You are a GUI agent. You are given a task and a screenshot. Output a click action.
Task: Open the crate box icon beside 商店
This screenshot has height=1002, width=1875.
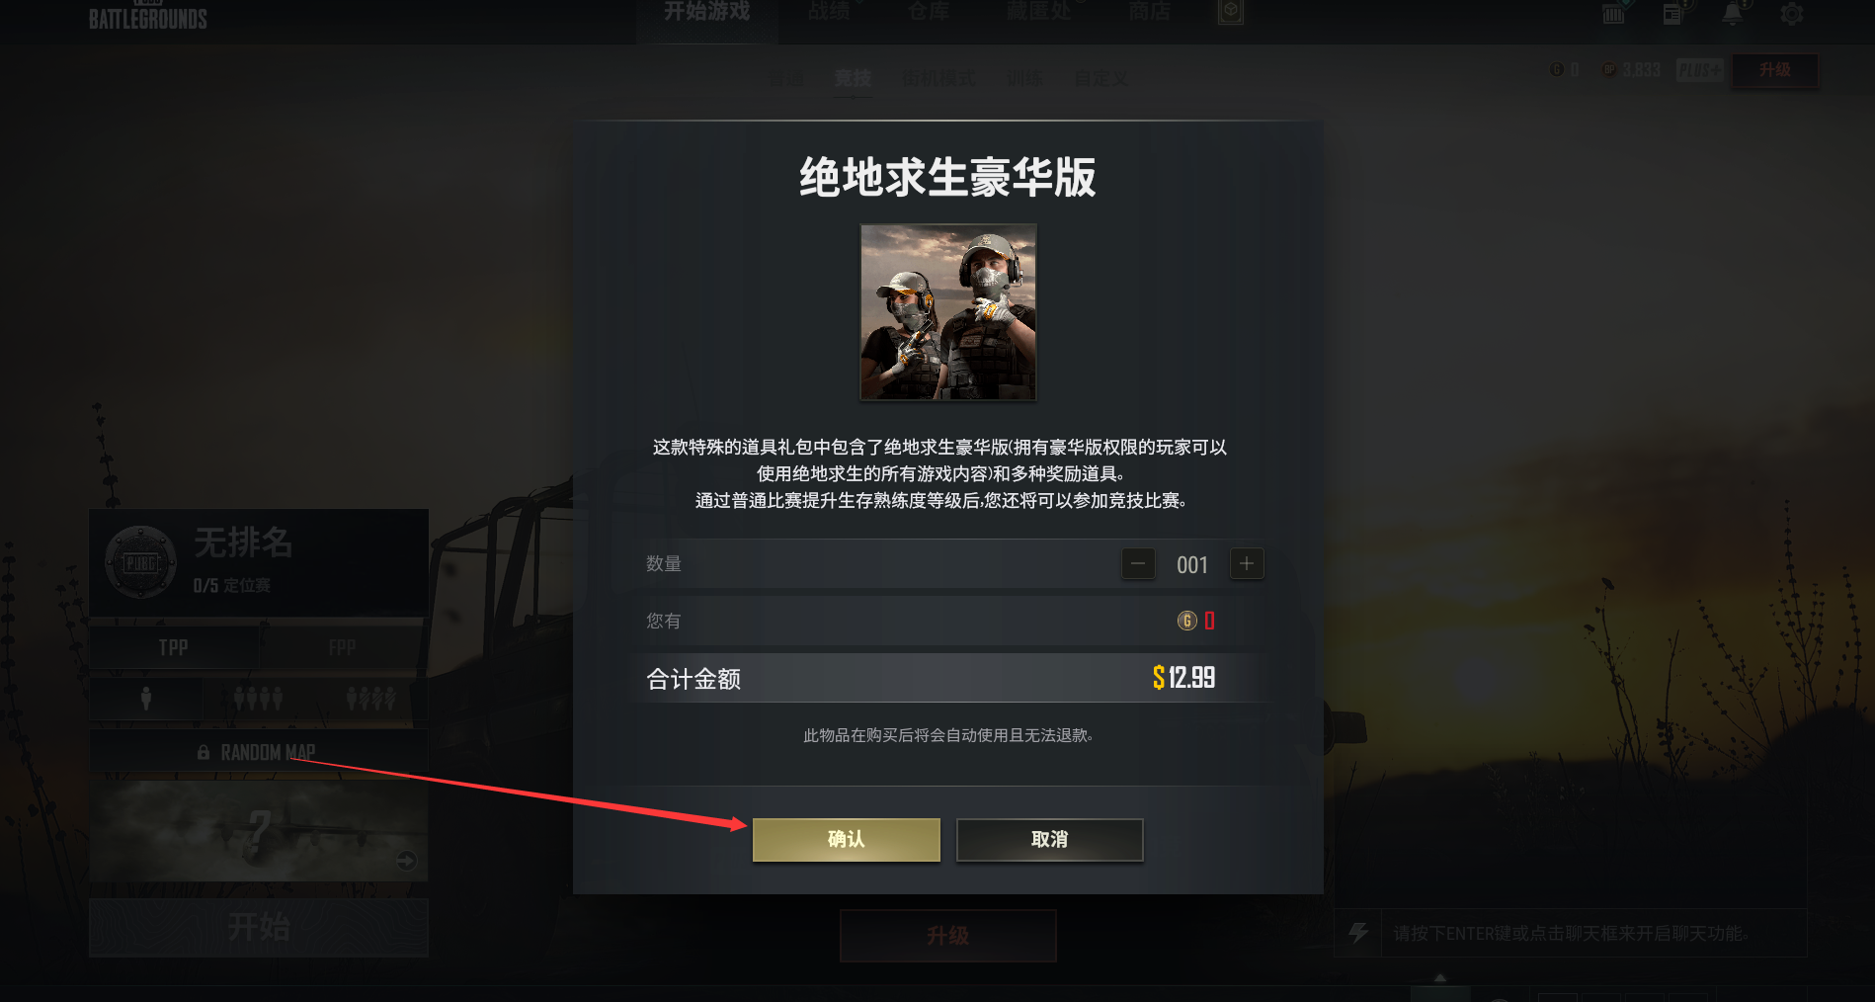tap(1230, 12)
